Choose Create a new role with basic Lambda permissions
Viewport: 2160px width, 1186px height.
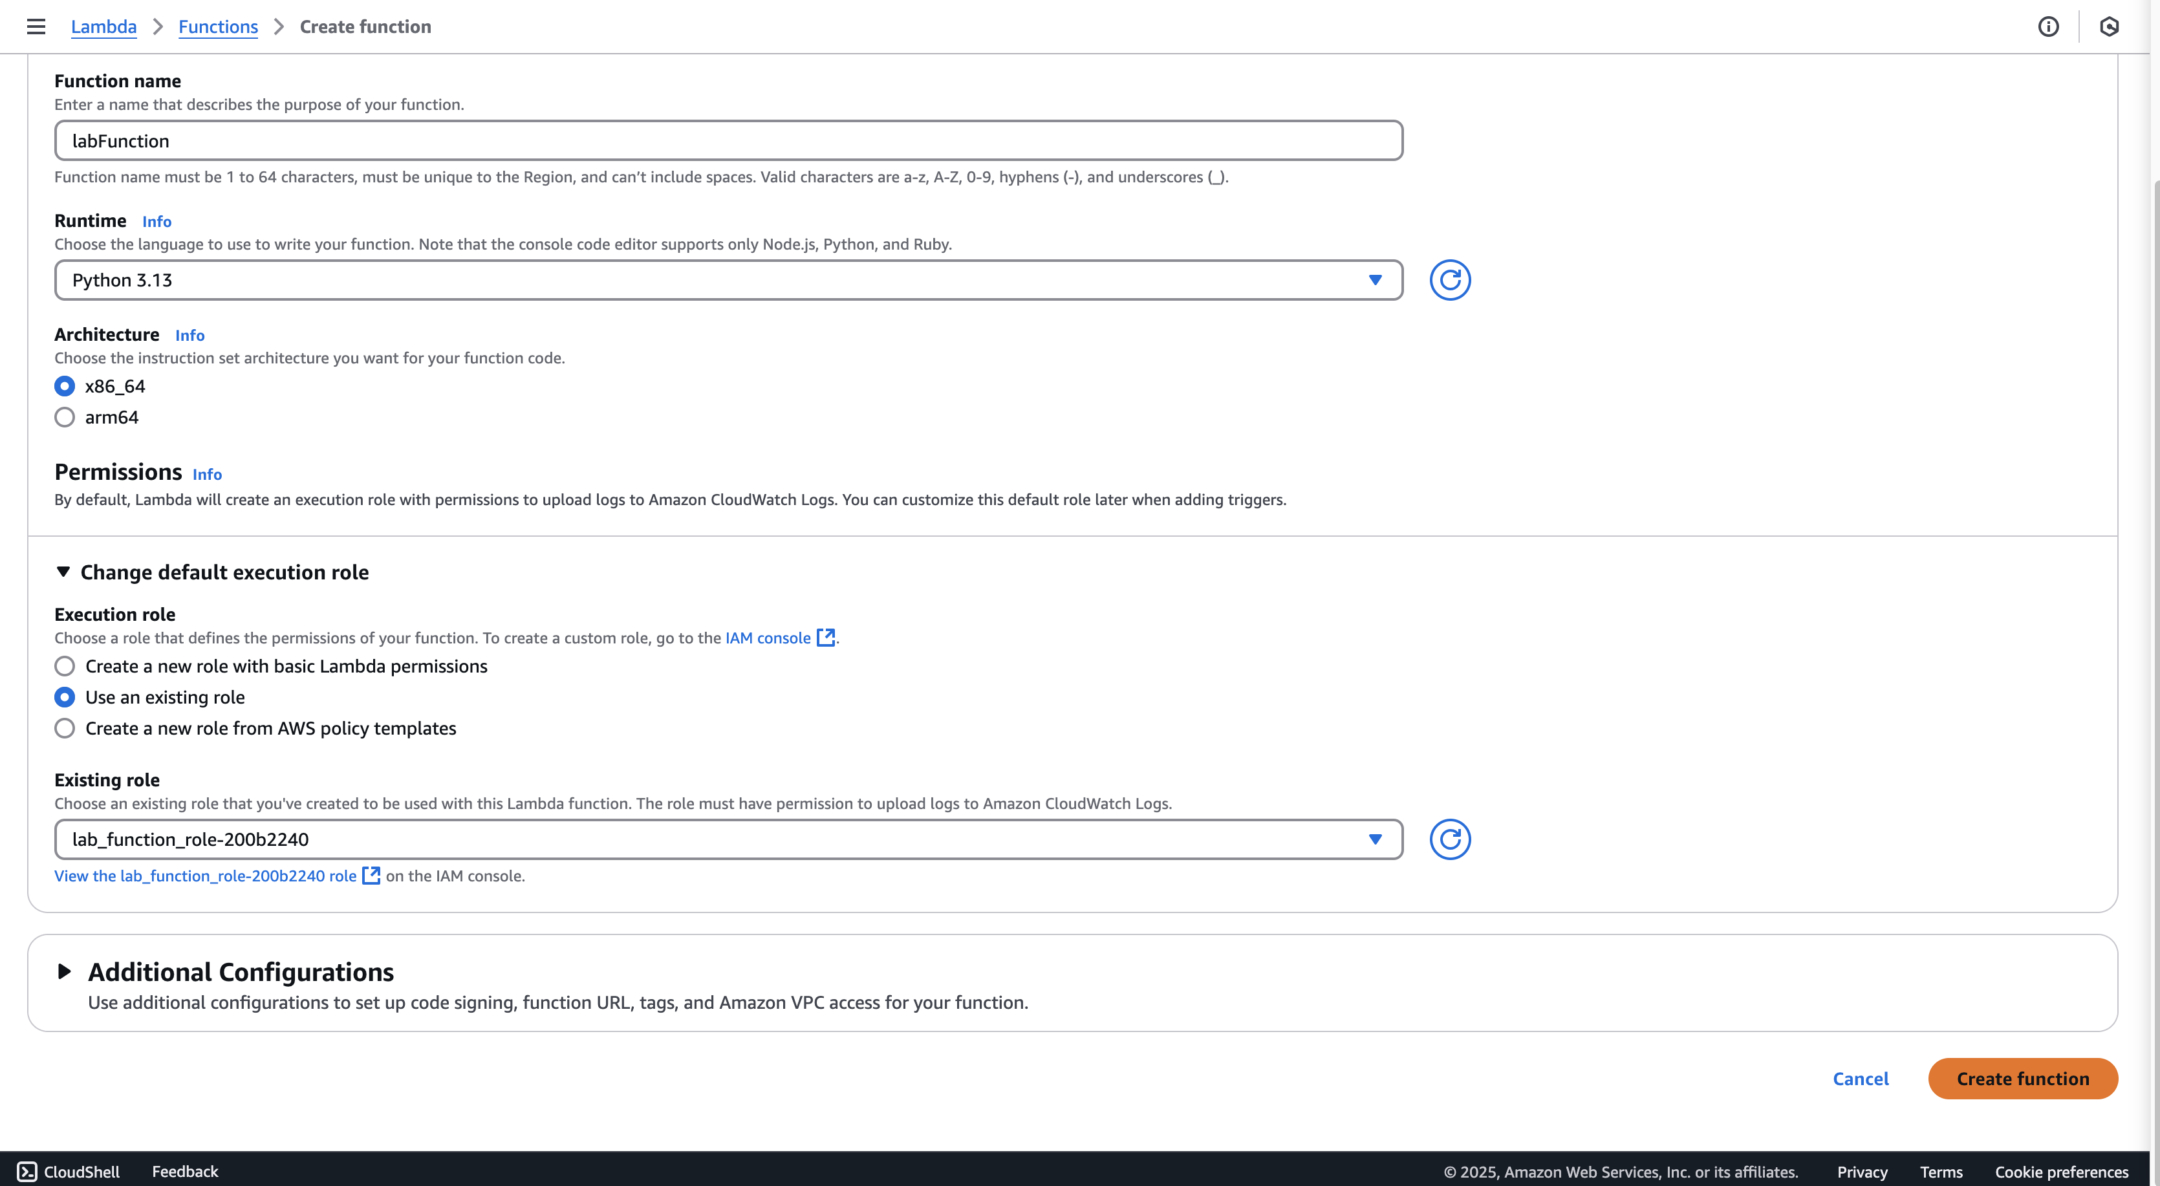[65, 666]
